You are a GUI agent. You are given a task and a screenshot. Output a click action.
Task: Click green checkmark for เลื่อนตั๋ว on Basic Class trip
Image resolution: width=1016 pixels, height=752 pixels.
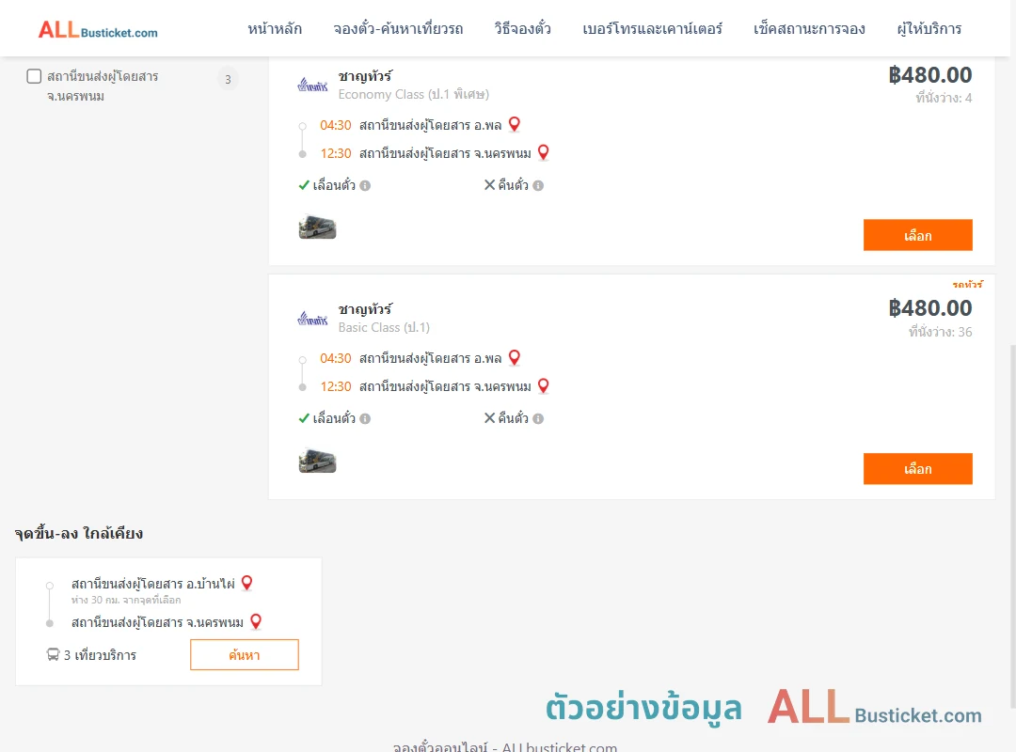click(304, 418)
